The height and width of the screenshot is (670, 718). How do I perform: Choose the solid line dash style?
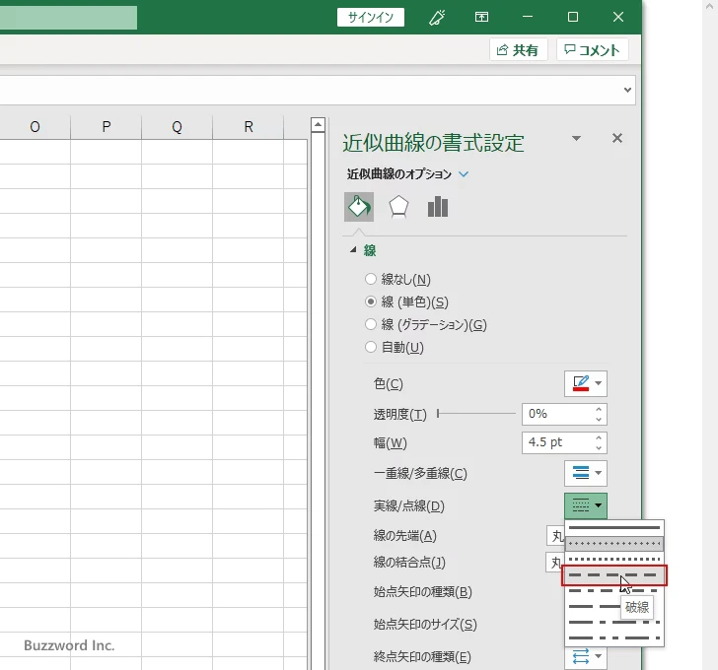614,528
